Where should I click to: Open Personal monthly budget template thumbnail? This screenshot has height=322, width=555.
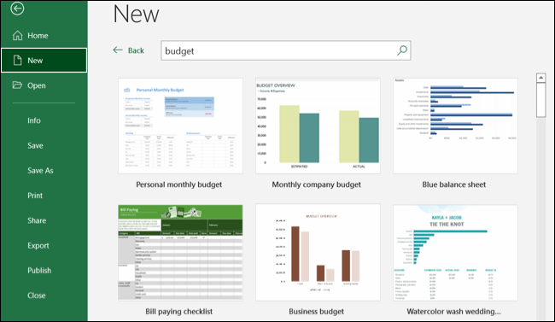(180, 126)
